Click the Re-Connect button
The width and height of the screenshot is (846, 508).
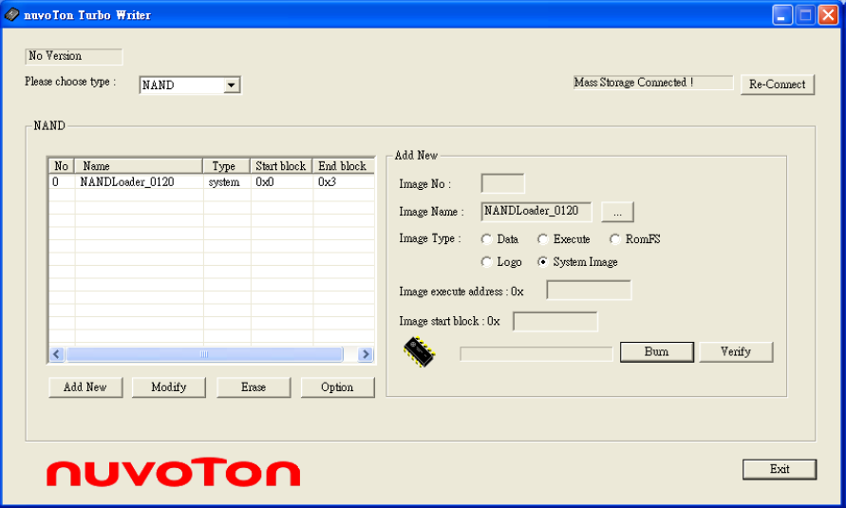coord(777,85)
